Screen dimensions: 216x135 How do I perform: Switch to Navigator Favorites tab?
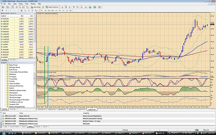point(13,109)
